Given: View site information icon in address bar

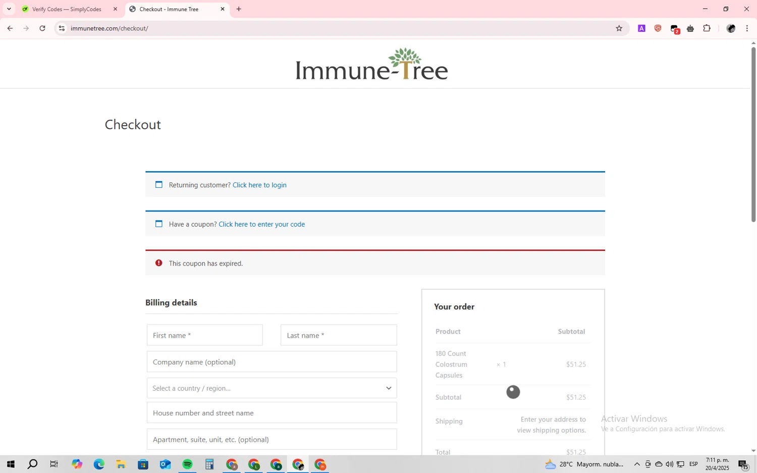Looking at the screenshot, I should (62, 28).
